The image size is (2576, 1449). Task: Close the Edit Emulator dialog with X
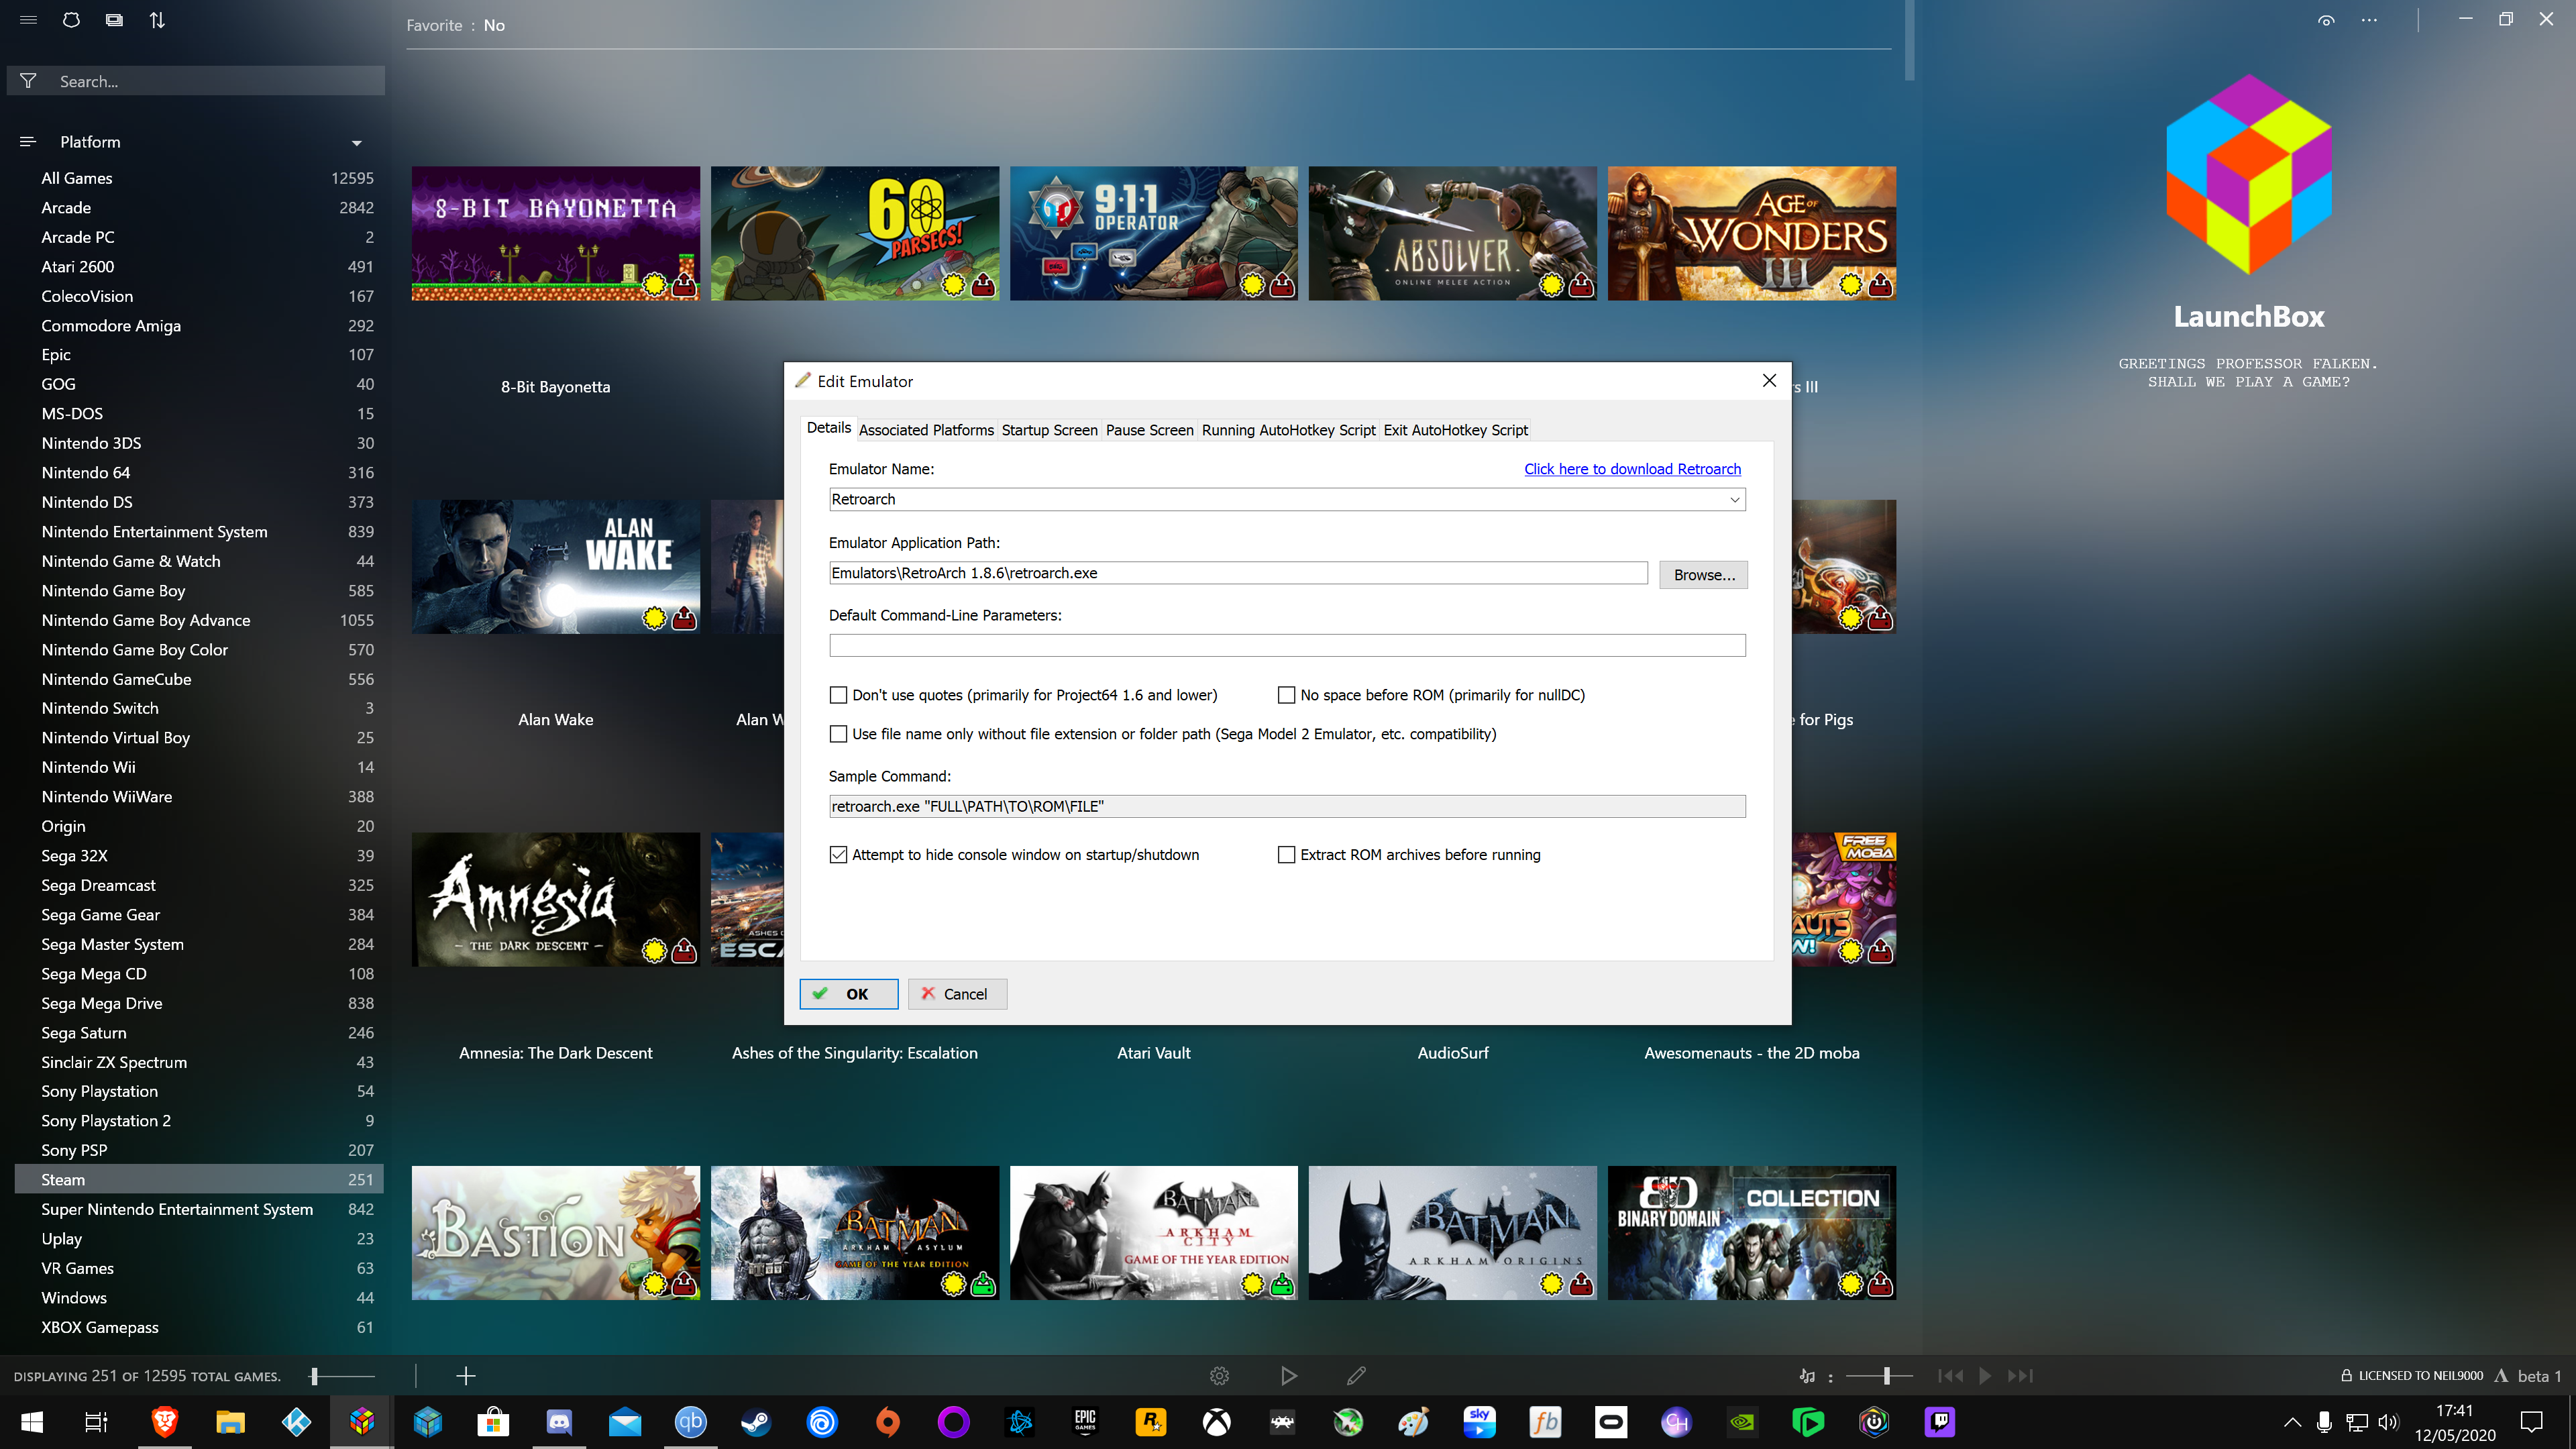pyautogui.click(x=1769, y=381)
